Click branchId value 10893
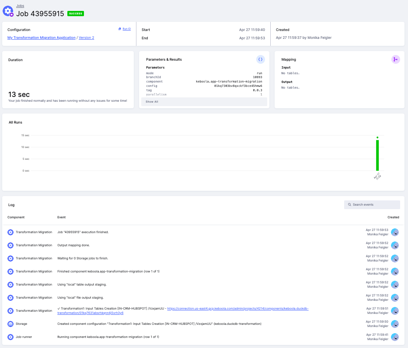The height and width of the screenshot is (348, 408). click(x=258, y=77)
